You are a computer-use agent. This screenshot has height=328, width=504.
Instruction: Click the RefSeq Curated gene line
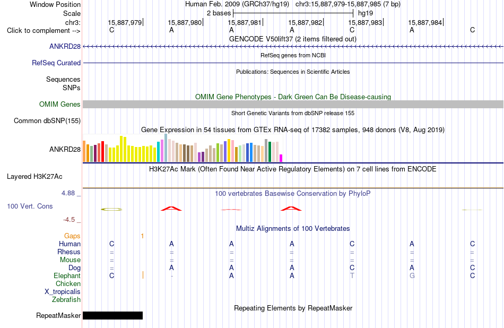click(x=293, y=63)
